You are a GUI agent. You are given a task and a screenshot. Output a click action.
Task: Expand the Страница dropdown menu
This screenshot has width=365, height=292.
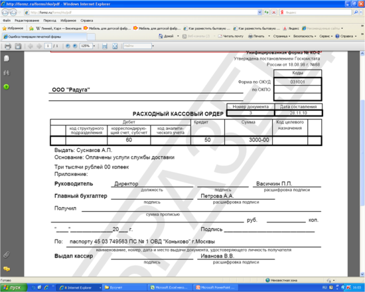(x=281, y=36)
